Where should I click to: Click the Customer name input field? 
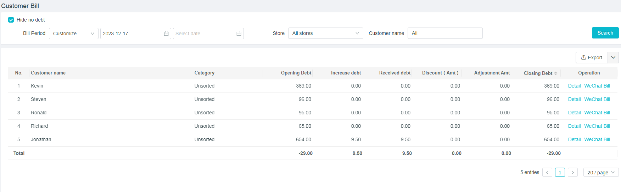(x=445, y=33)
